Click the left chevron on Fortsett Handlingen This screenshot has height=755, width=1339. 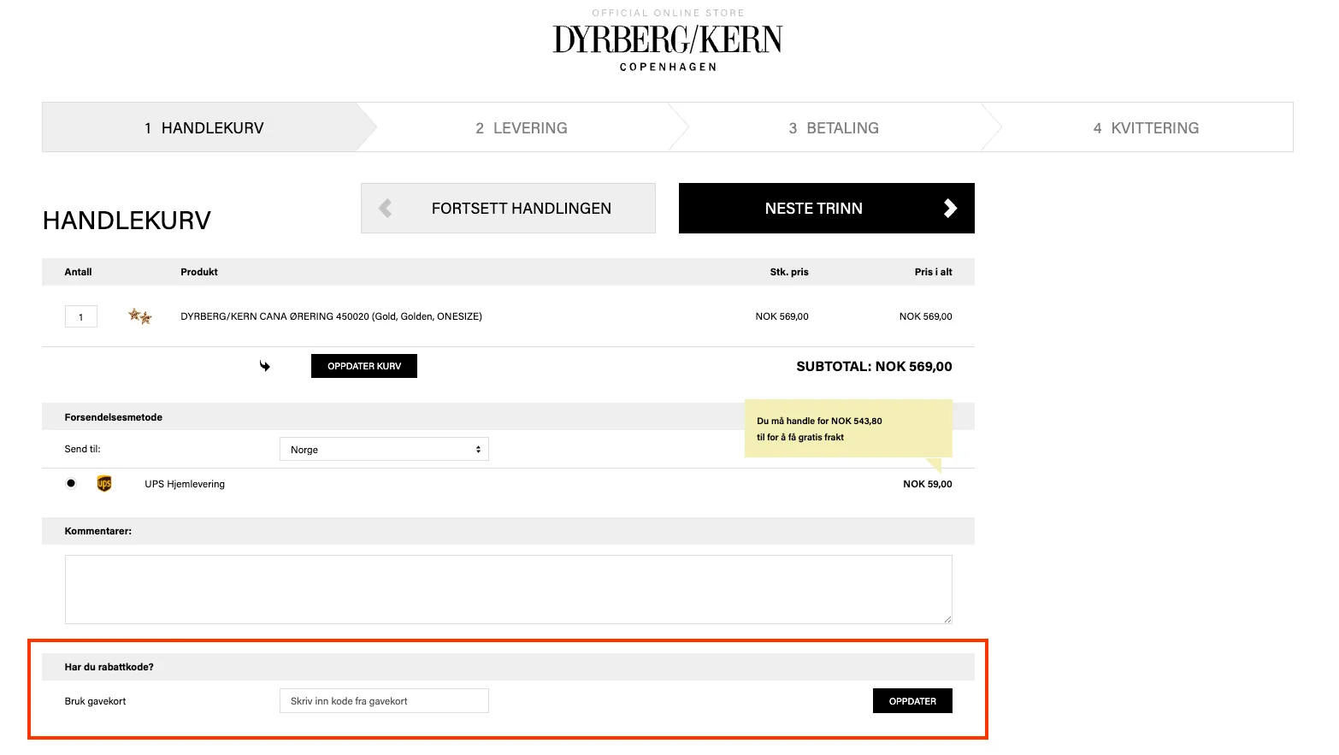point(386,209)
